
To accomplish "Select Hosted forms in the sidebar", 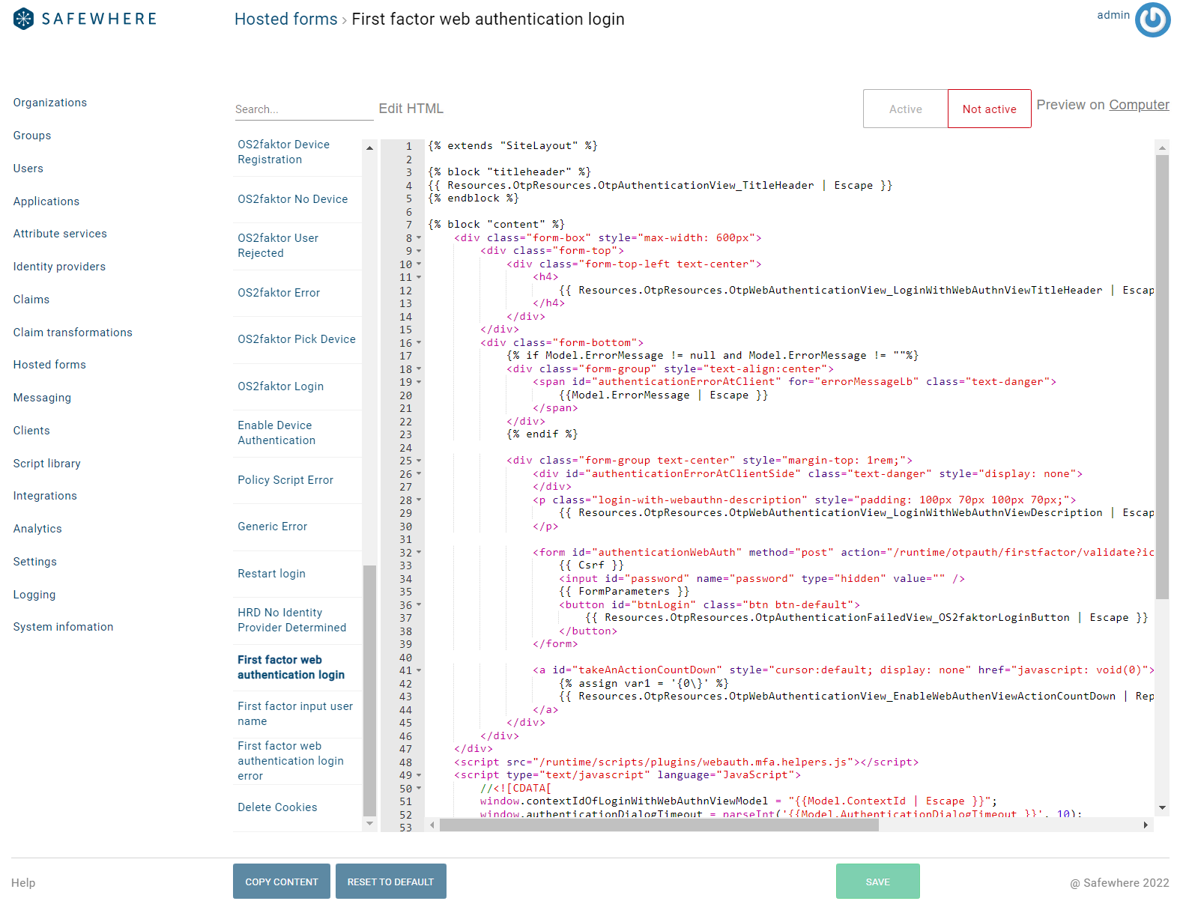I will pyautogui.click(x=49, y=365).
